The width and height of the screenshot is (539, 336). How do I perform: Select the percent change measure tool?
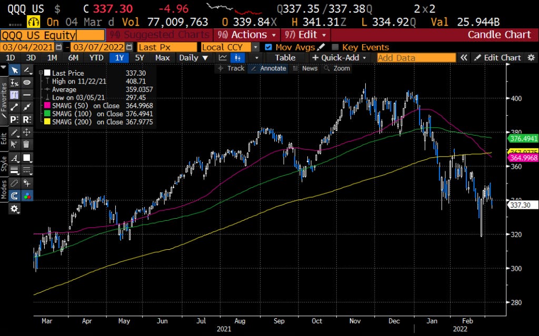point(14,83)
